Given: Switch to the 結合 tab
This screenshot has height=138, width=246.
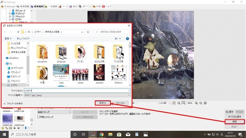Looking at the screenshot, I should pyautogui.click(x=73, y=6).
